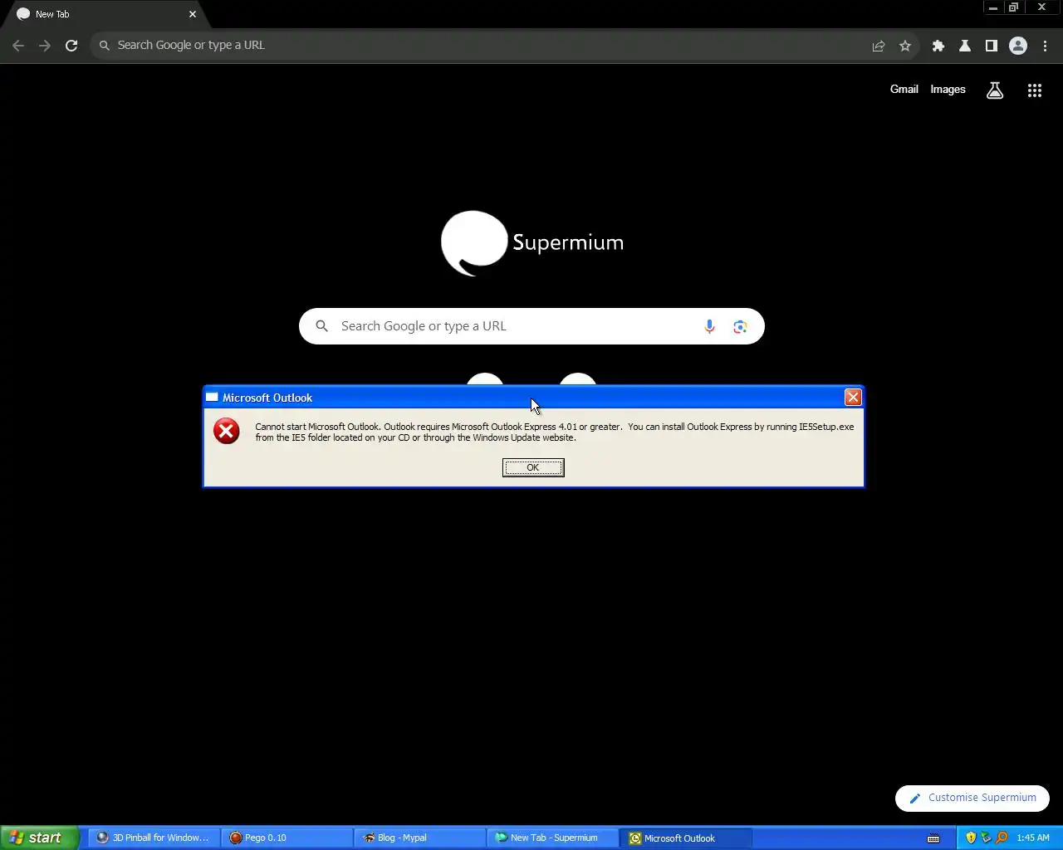
Task: Click the Customise Supermium button
Action: 972,798
